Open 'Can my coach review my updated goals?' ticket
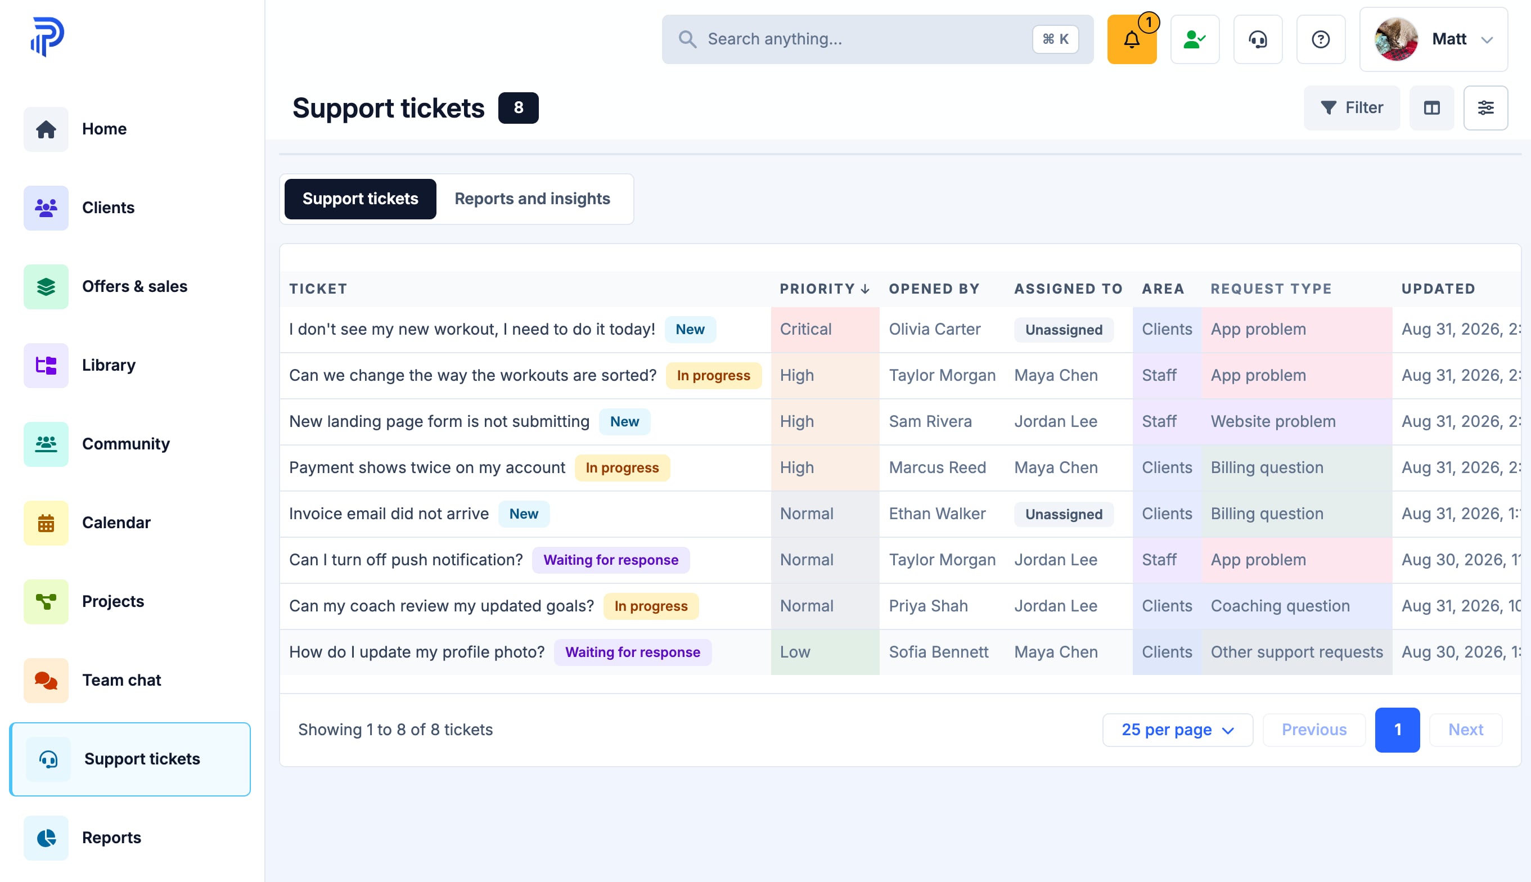 442,606
